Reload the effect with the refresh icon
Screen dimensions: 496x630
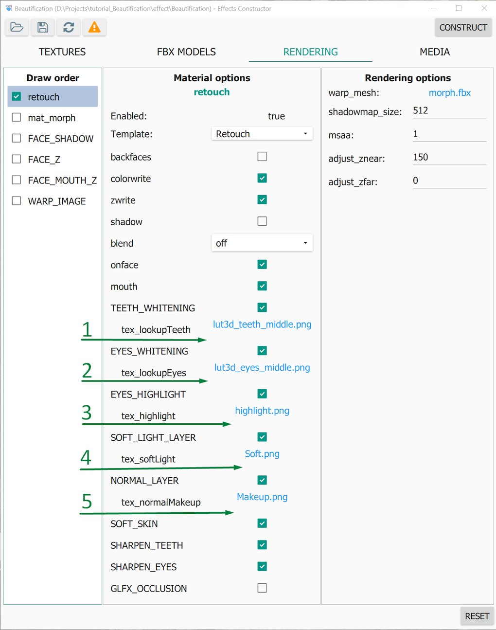coord(68,27)
